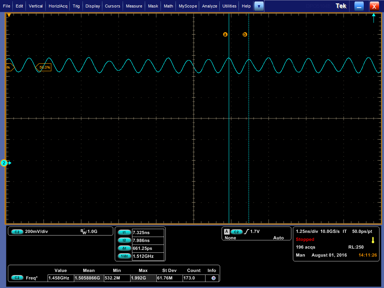Select the dashed cursor b marker
Viewport: 384px width, 288px height.
[x=245, y=34]
